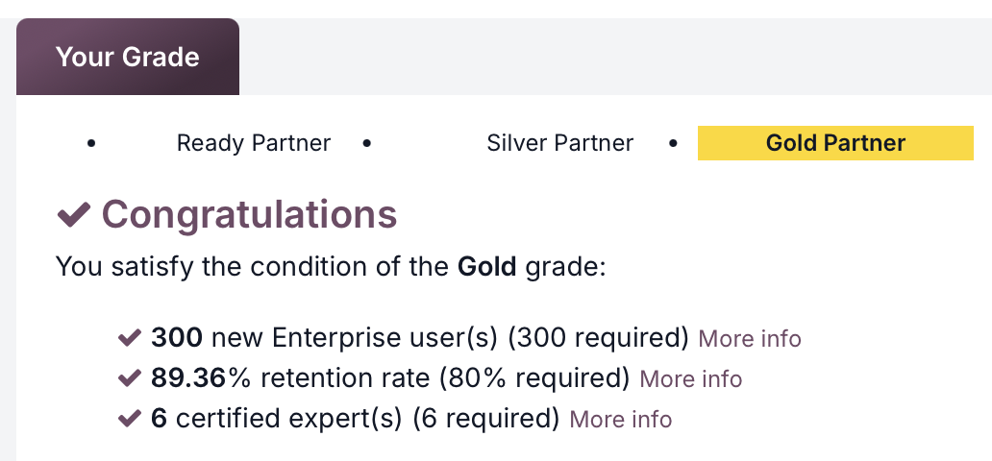This screenshot has width=992, height=461.
Task: Click the Your Grade tab
Action: click(x=127, y=57)
